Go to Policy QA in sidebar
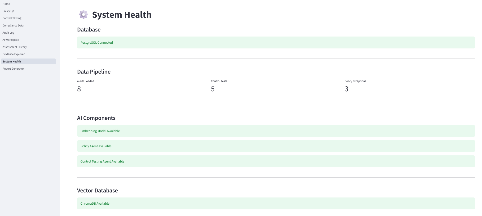 (x=8, y=11)
